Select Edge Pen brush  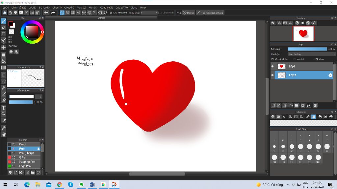tap(24, 166)
